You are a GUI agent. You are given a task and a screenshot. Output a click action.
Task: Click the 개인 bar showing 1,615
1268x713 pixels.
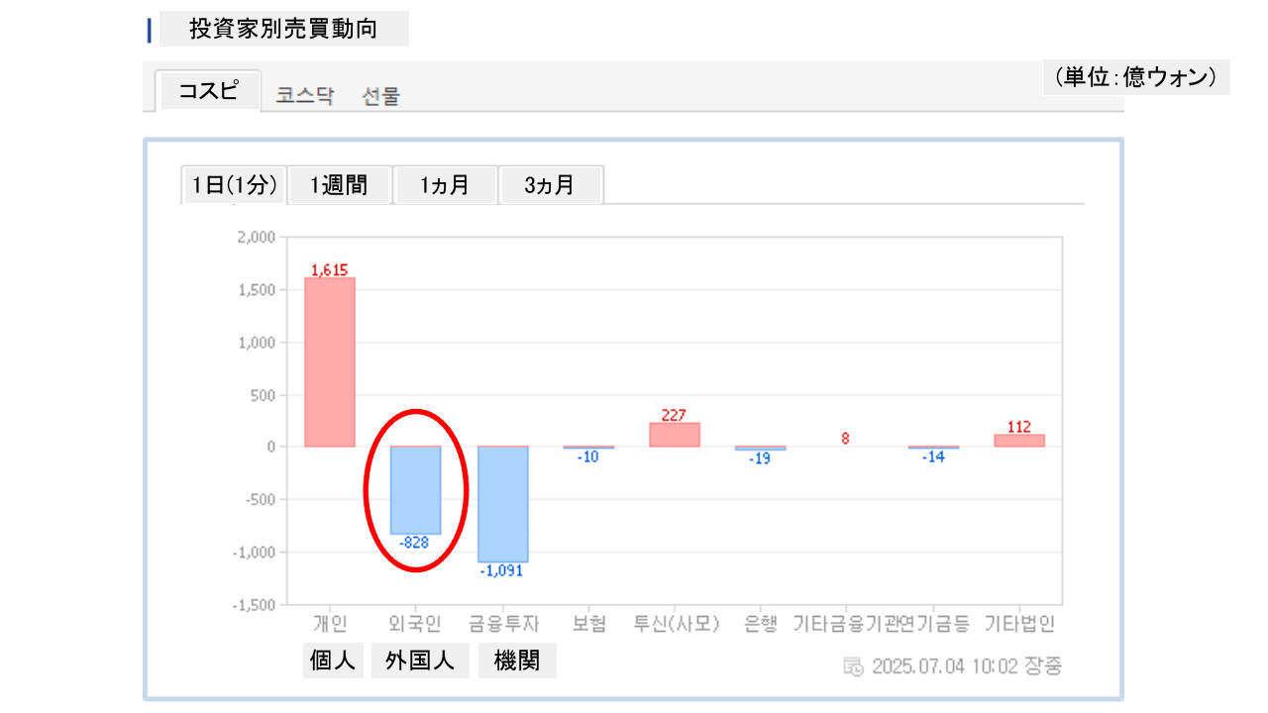pyautogui.click(x=330, y=361)
